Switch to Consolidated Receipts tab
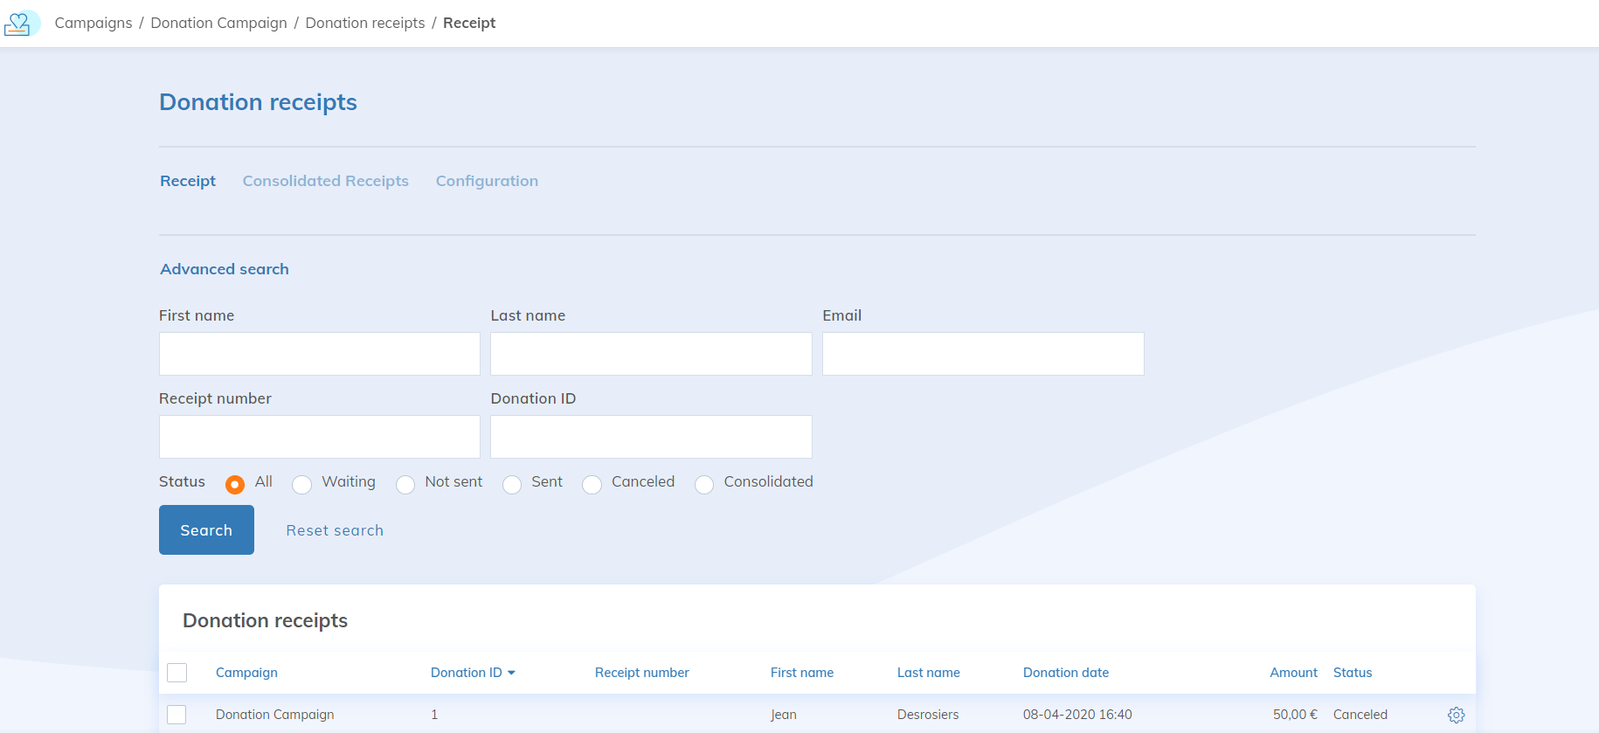The image size is (1599, 733). pyautogui.click(x=325, y=181)
